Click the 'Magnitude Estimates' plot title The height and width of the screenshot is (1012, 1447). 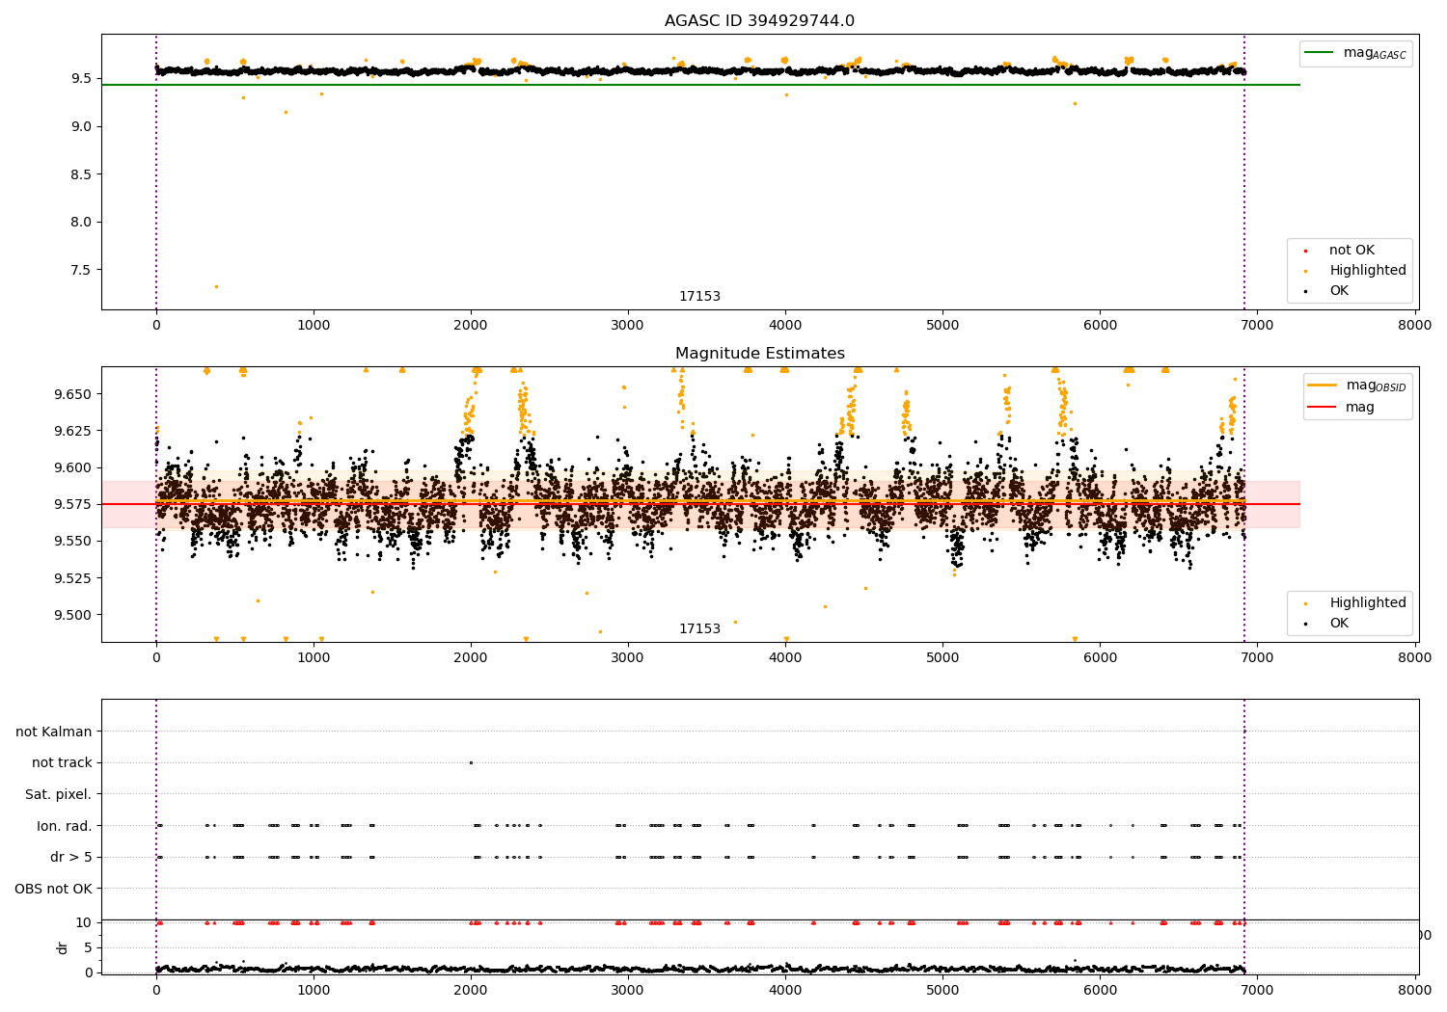click(759, 354)
